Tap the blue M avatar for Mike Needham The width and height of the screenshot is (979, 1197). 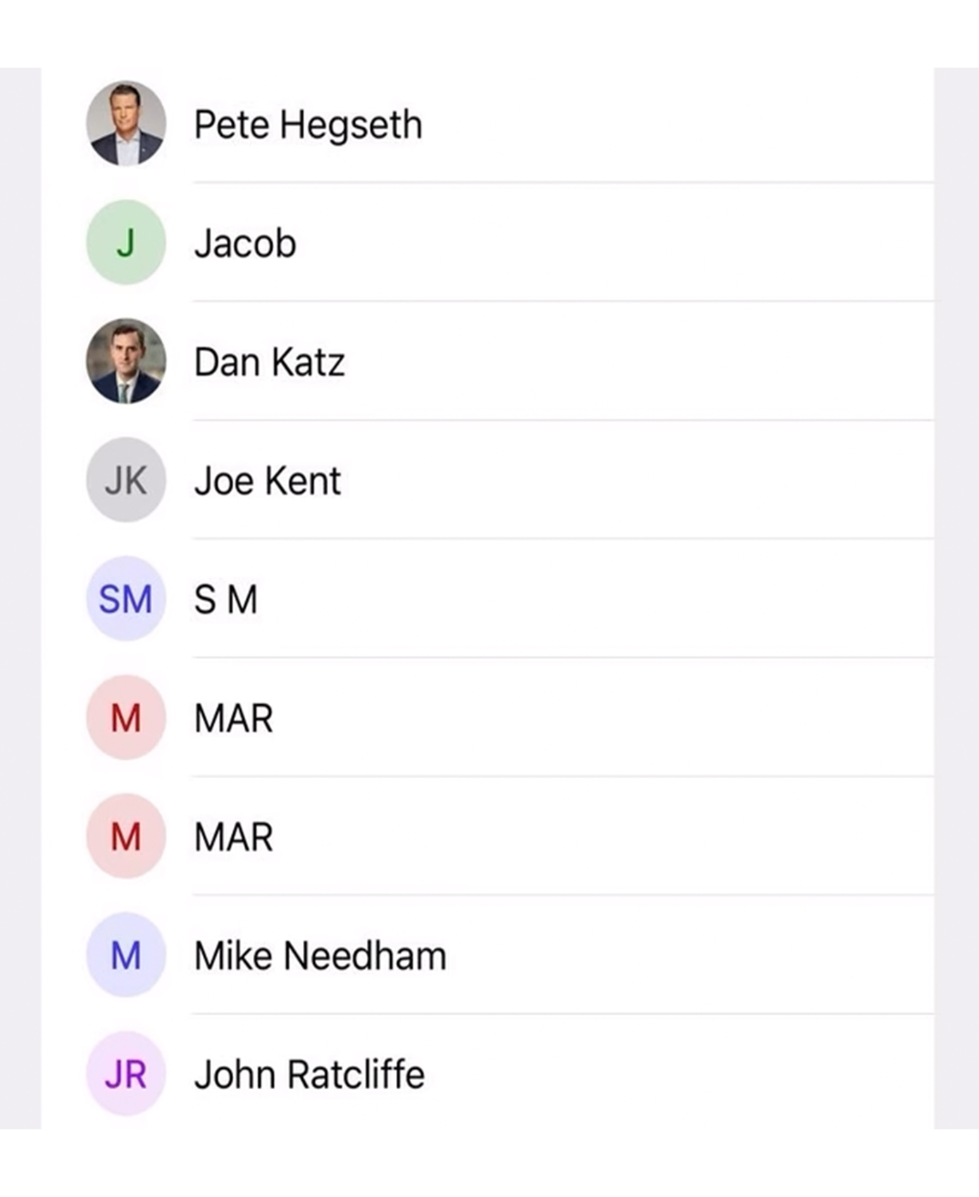pos(126,955)
